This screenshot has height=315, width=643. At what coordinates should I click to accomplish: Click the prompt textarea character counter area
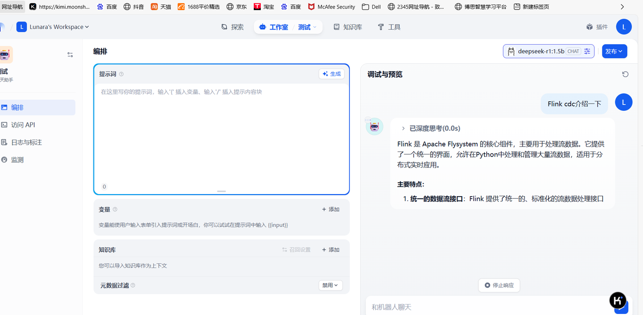104,186
